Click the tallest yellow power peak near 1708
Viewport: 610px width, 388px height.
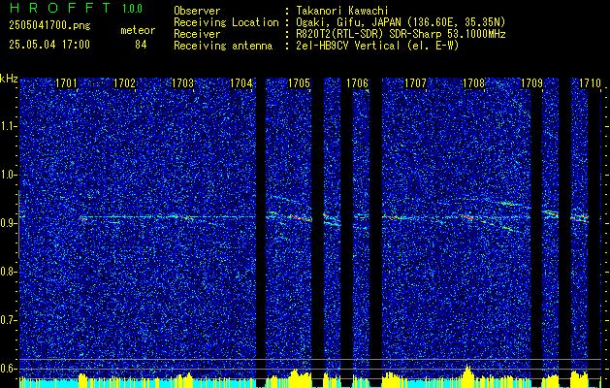click(x=468, y=374)
